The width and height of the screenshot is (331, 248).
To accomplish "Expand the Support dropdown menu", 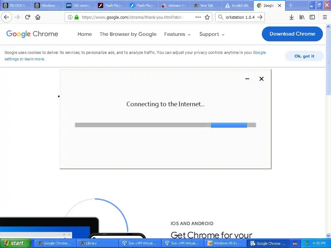I will tap(212, 34).
